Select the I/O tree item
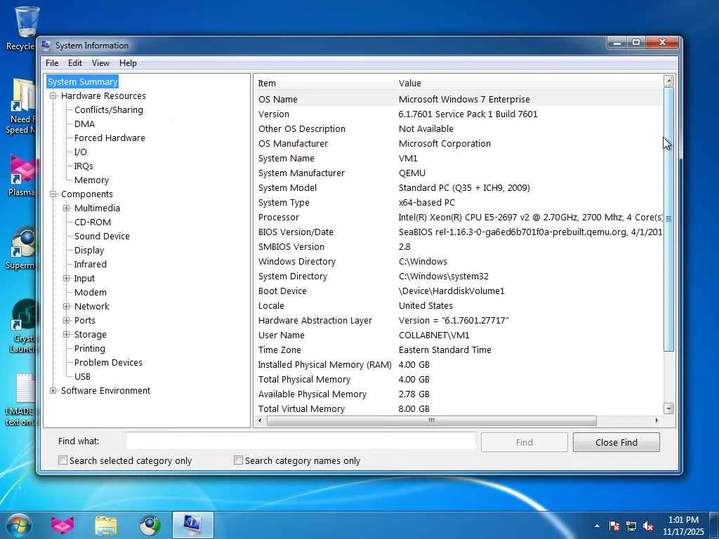 (x=80, y=152)
